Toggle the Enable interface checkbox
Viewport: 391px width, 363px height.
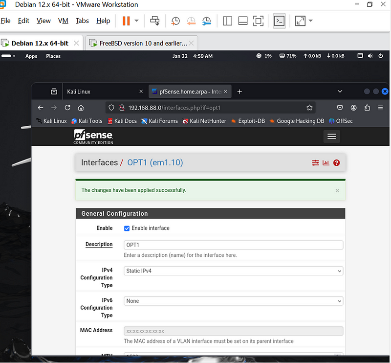(127, 228)
